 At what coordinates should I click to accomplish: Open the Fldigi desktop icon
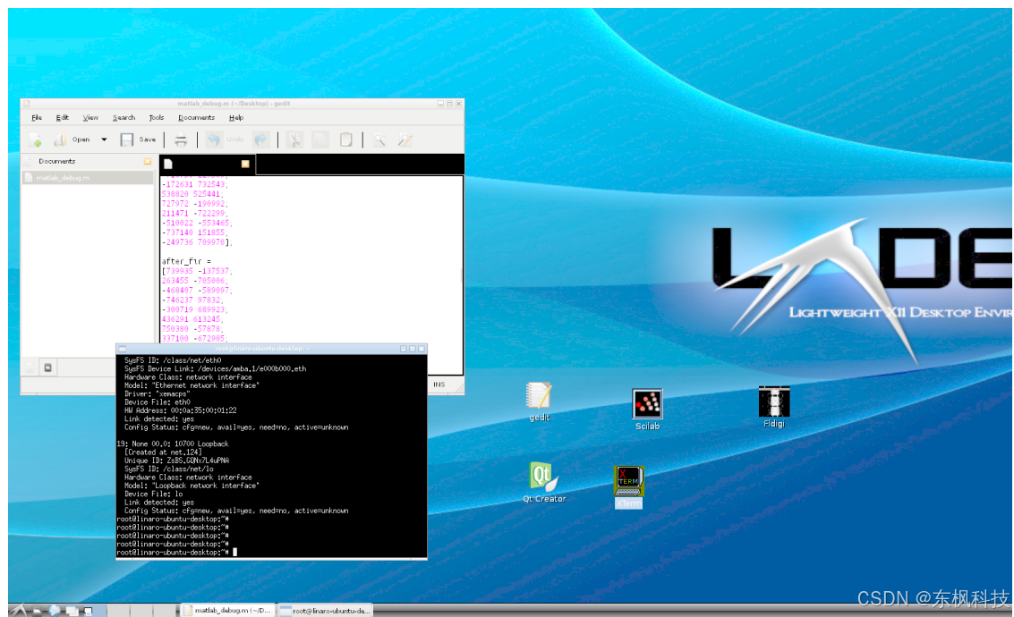tap(774, 407)
